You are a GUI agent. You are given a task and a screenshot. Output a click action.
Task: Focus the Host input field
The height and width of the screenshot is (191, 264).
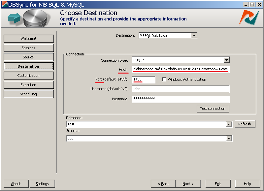click(181, 69)
